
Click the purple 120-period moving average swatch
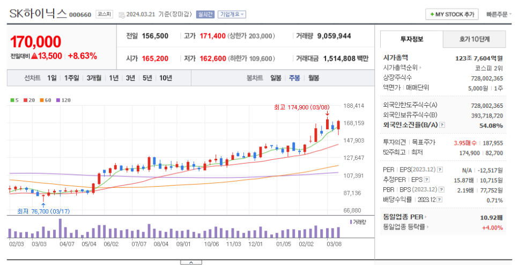tap(58, 100)
